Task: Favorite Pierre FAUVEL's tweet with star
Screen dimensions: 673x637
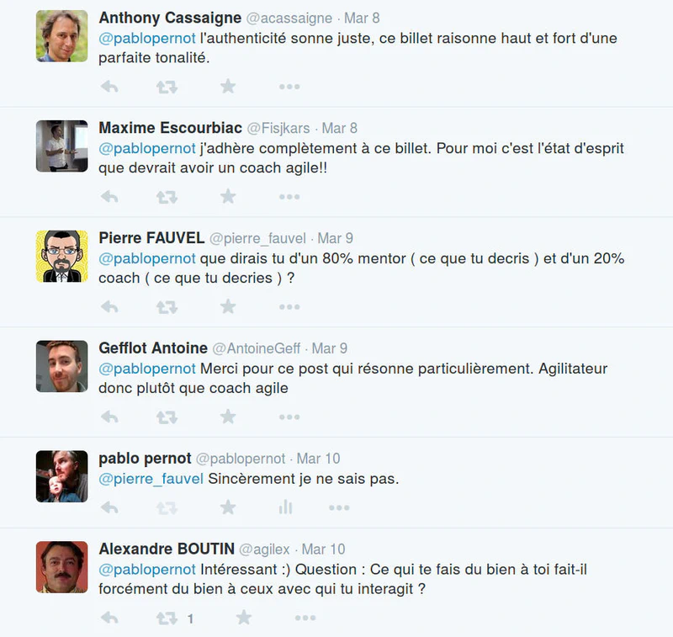Action: [x=228, y=306]
